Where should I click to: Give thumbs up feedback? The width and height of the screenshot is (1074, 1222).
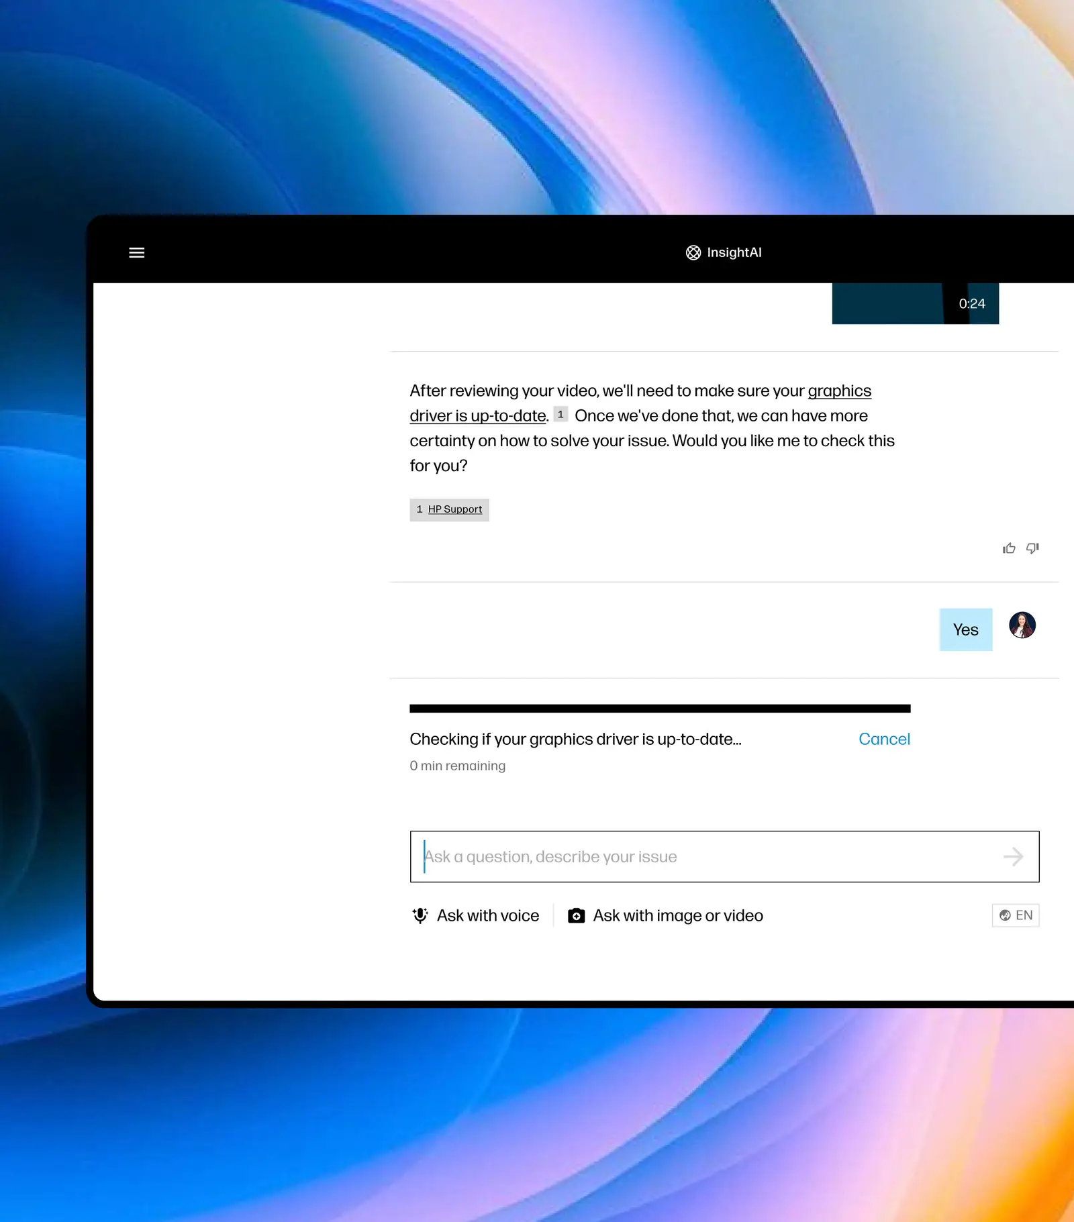[1009, 548]
